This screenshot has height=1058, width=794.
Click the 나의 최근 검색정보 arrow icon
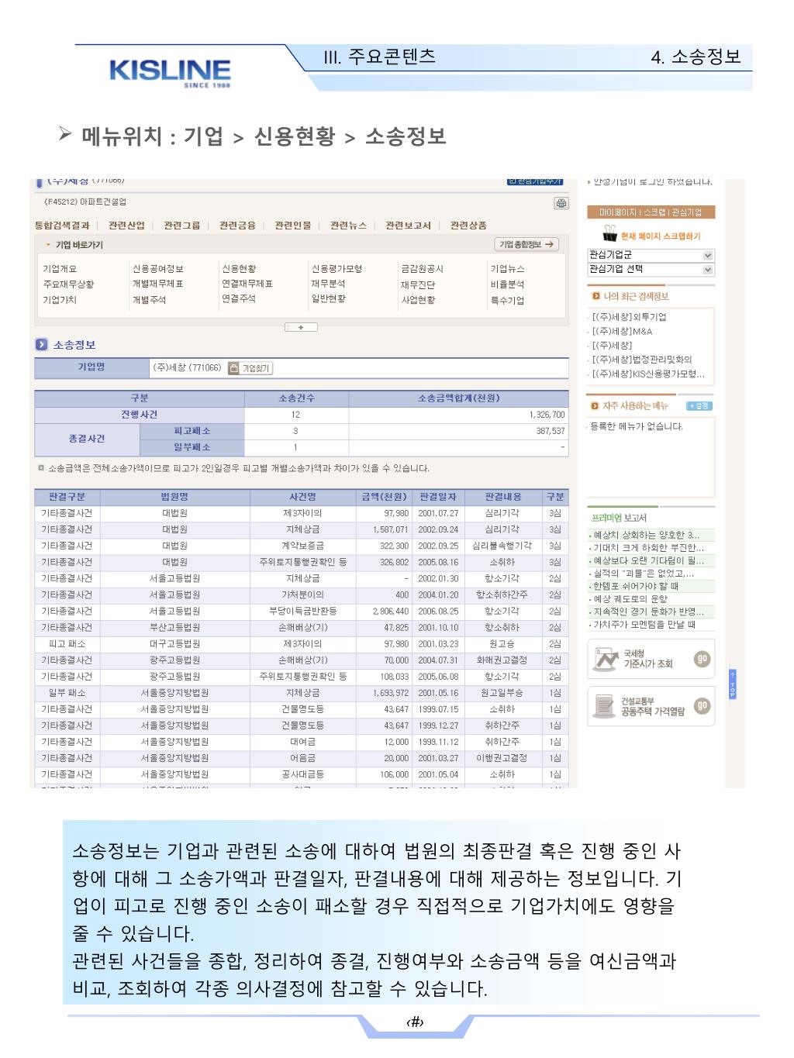595,296
